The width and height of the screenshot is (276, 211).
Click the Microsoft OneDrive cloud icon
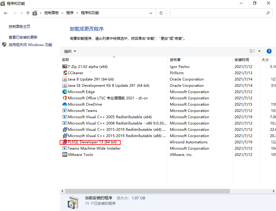pos(65,104)
